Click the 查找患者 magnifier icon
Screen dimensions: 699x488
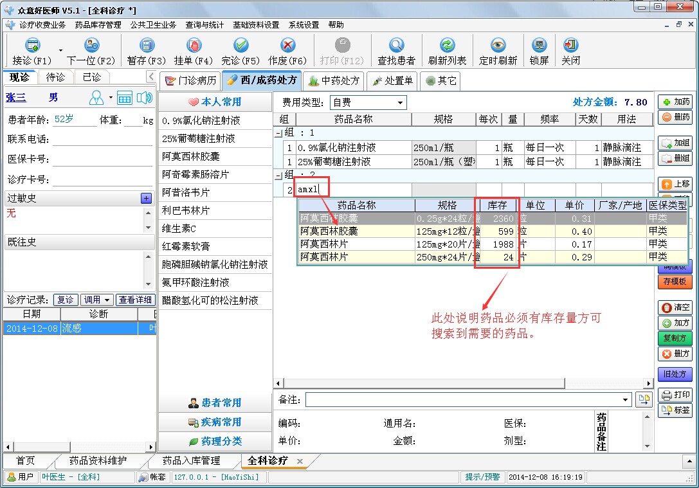[x=396, y=45]
